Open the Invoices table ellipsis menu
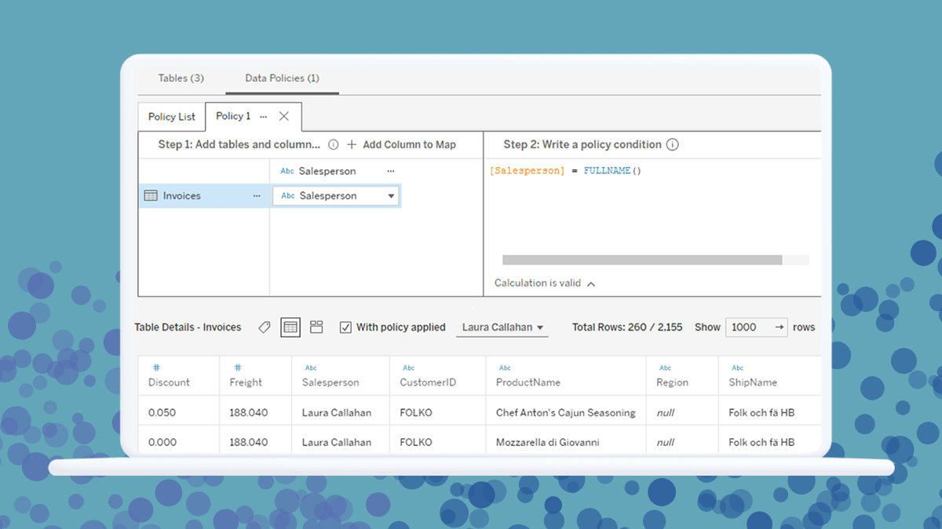 (x=257, y=196)
